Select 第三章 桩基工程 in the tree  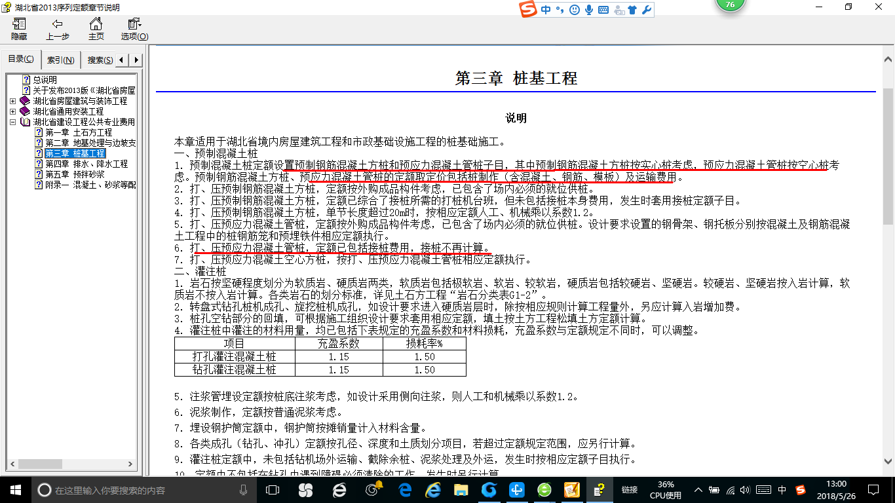coord(75,153)
